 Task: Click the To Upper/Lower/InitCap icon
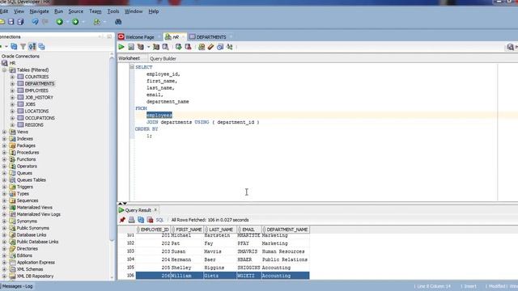point(230,47)
